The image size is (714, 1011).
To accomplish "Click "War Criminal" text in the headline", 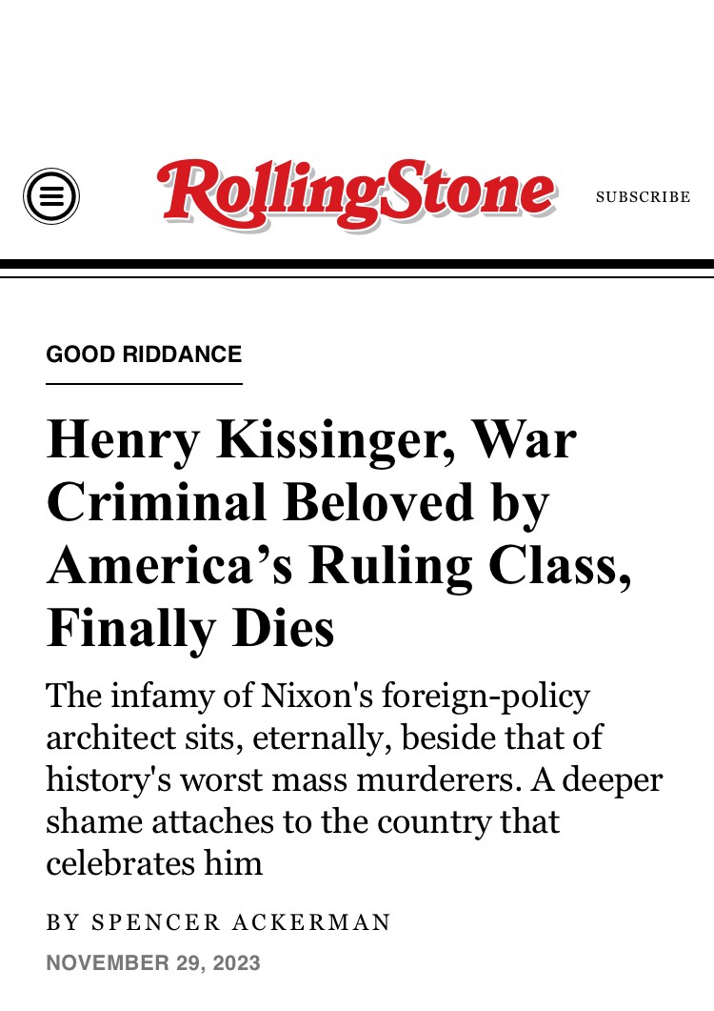I will (x=311, y=471).
